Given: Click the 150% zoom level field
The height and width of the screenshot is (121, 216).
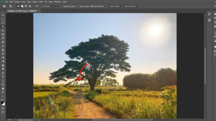Looking at the screenshot, I should (x=10, y=120).
